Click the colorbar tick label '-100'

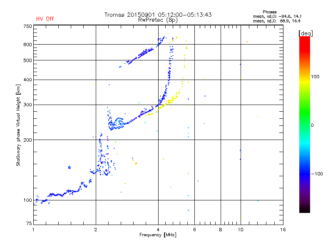(317, 174)
